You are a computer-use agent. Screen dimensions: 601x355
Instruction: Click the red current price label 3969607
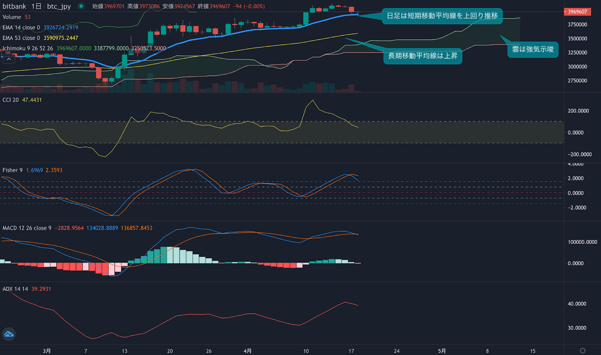pos(577,12)
